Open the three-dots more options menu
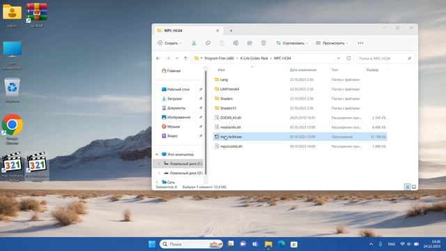This screenshot has height=251, width=446. tap(360, 43)
